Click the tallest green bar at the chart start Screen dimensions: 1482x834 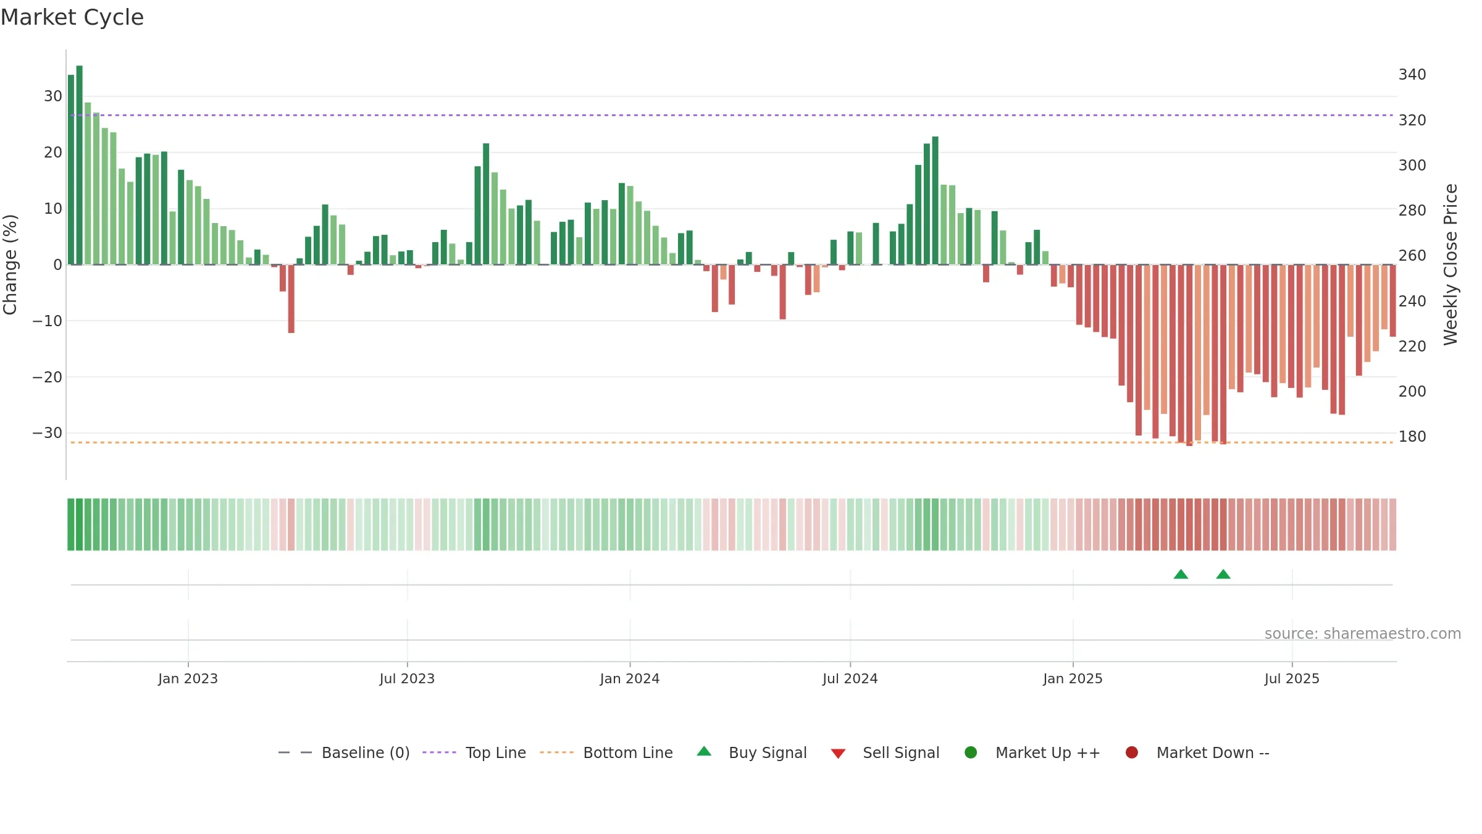pos(79,165)
